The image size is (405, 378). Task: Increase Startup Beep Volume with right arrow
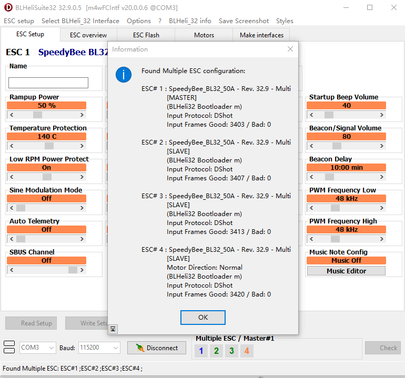point(382,115)
